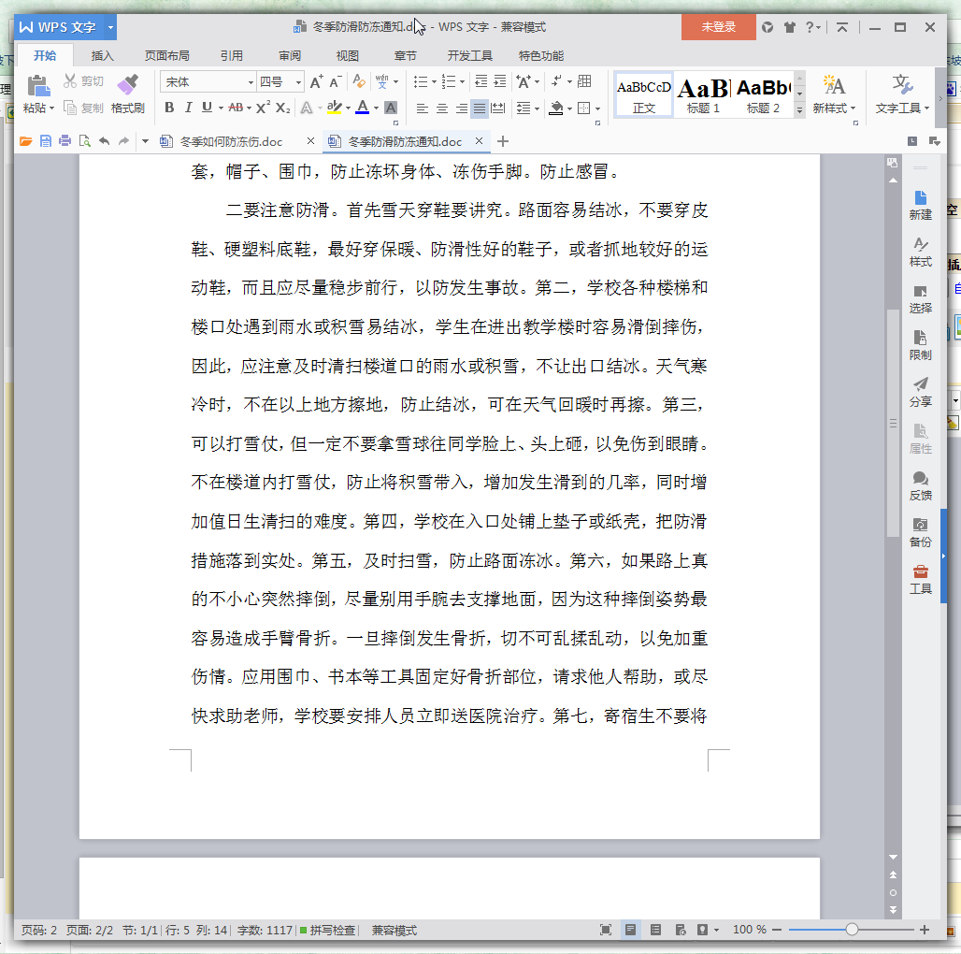Click the grow font size icon
The image size is (961, 954).
point(316,81)
